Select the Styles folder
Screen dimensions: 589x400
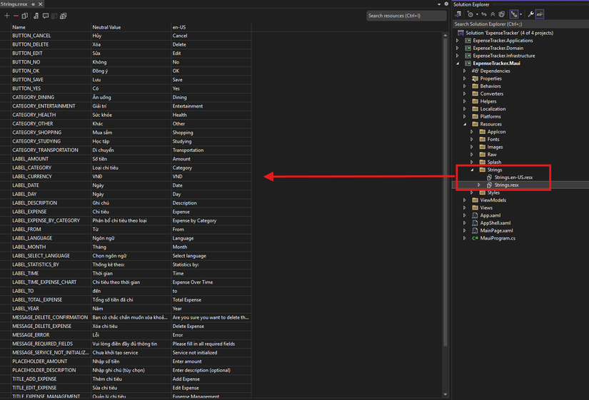(493, 193)
